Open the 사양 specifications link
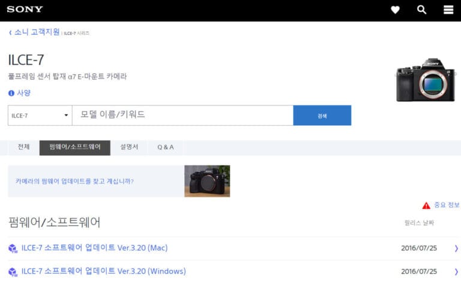Screen dimensions: 461x282 pos(23,93)
